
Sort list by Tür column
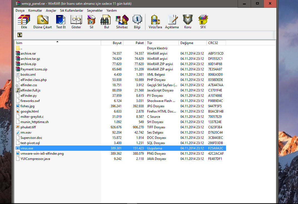pos(162,43)
